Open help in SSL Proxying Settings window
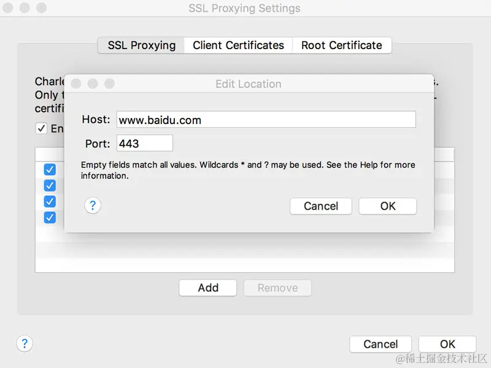The width and height of the screenshot is (491, 368). pyautogui.click(x=25, y=343)
